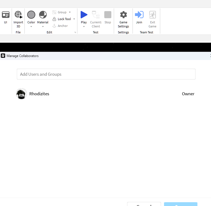211x206 pixels.
Task: Select the Rhodizites avatar thumbnail
Action: tap(21, 94)
